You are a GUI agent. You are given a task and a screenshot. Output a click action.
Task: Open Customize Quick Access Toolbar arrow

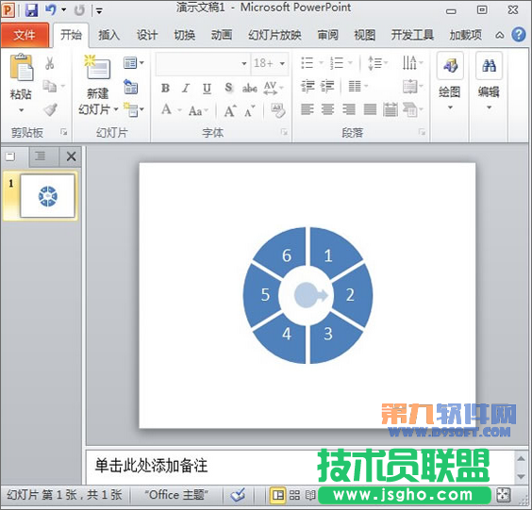(x=99, y=11)
